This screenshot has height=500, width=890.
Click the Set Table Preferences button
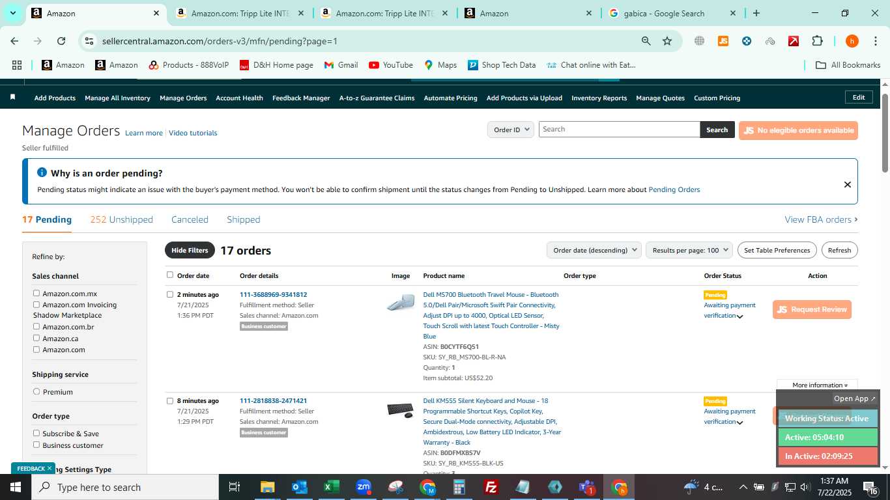tap(777, 250)
